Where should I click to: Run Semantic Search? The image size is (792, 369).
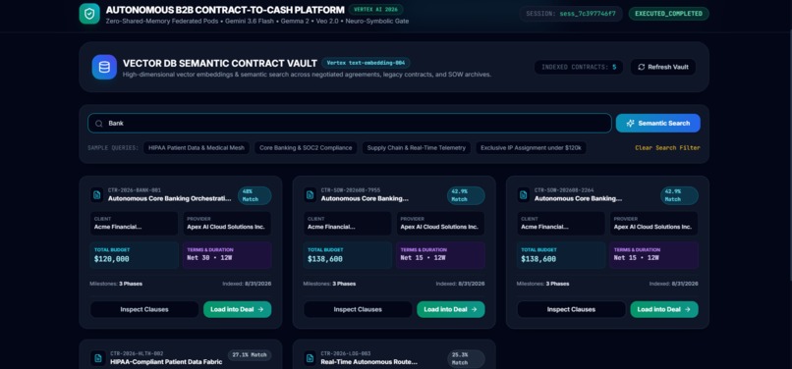pos(657,124)
